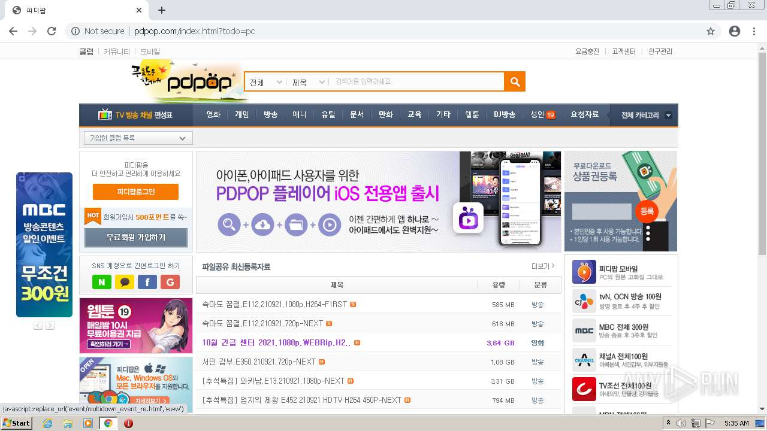This screenshot has height=431, width=767.
Task: Open the 채널A 전체100원 channel icon
Action: click(x=584, y=360)
